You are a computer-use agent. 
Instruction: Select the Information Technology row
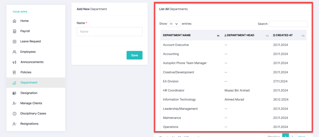pos(233,100)
